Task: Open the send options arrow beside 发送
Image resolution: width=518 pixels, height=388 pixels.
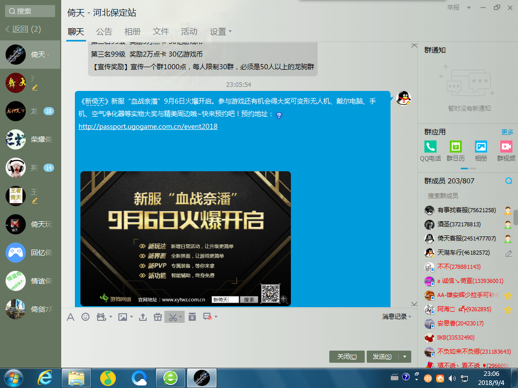Action: point(405,357)
